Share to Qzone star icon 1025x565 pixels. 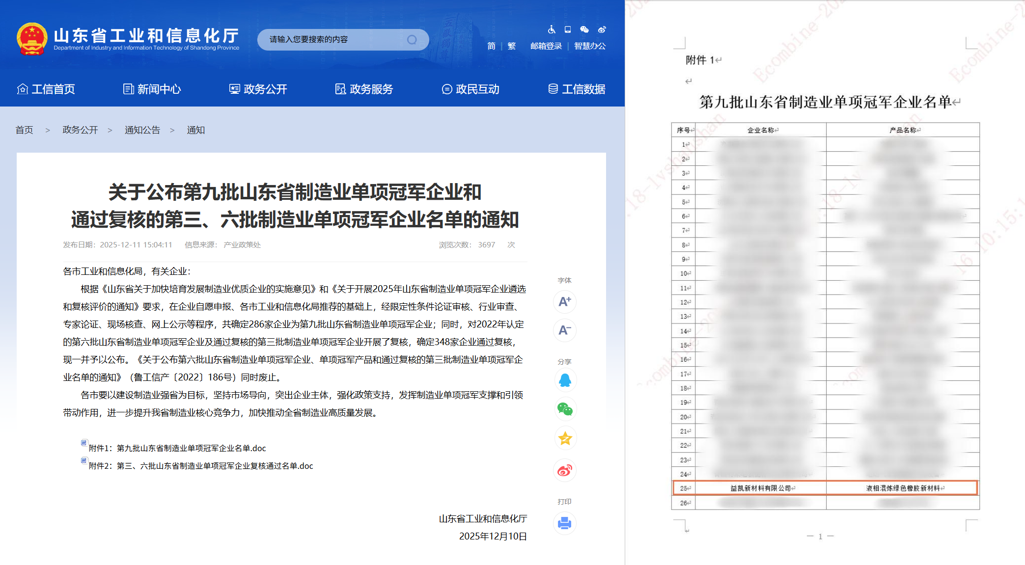pos(565,438)
